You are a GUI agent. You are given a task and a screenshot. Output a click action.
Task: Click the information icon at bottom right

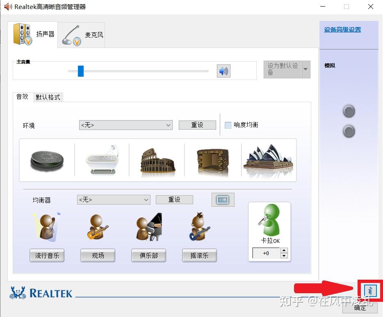click(x=370, y=290)
